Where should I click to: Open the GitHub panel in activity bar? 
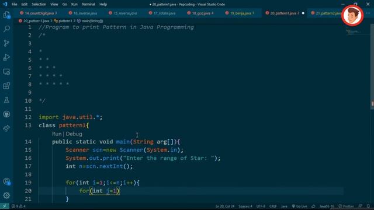click(x=6, y=114)
